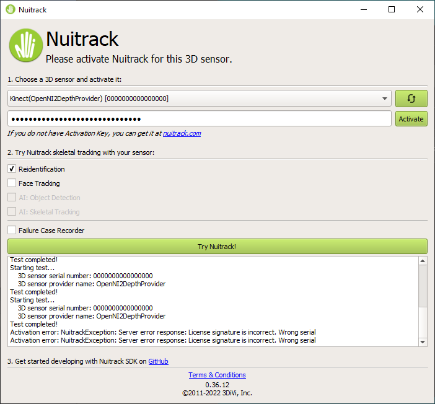The height and width of the screenshot is (404, 435).
Task: Click the AI: Object Detection checkbox
Action: tap(12, 197)
